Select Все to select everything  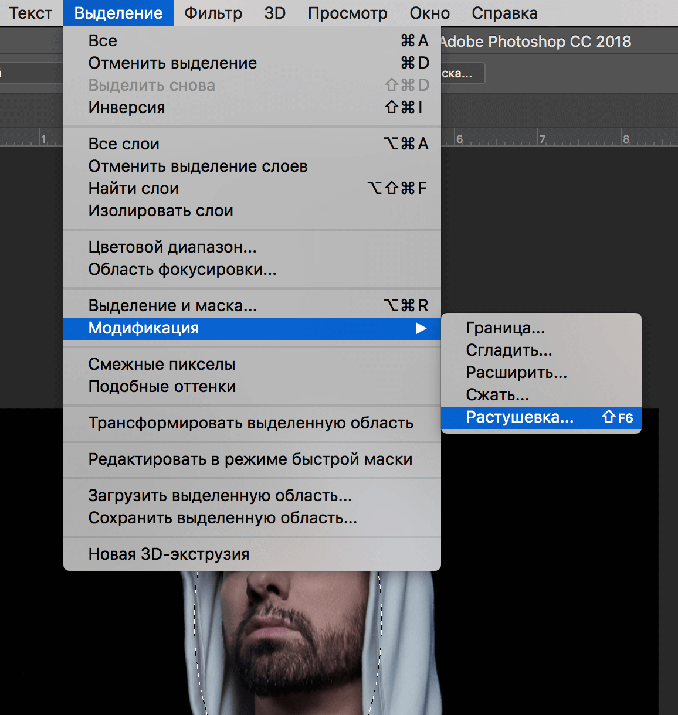102,40
